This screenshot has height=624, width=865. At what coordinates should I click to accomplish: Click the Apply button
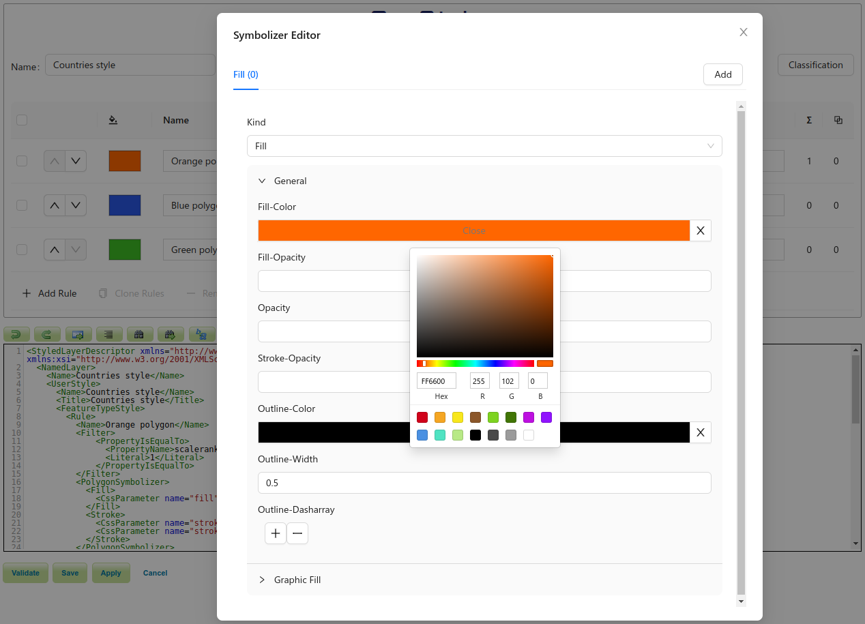point(111,573)
